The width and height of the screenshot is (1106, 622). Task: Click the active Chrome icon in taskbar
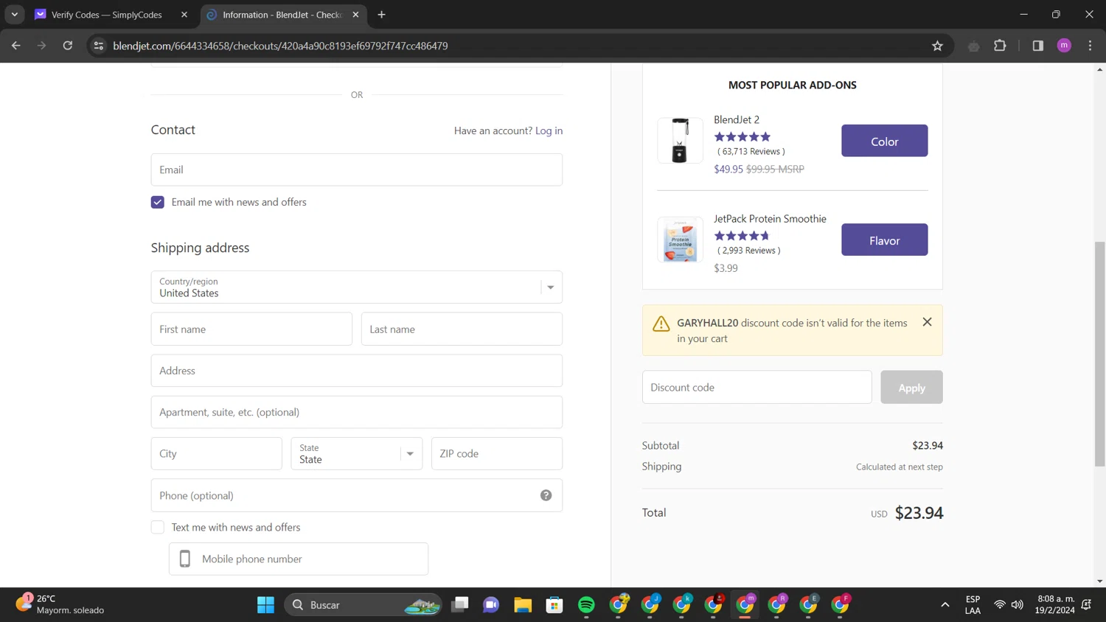[745, 605]
